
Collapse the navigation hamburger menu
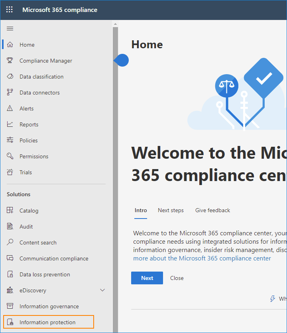click(10, 28)
